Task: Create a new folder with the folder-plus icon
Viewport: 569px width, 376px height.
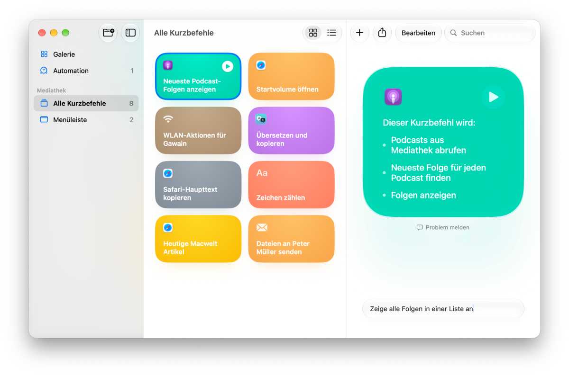Action: tap(108, 33)
